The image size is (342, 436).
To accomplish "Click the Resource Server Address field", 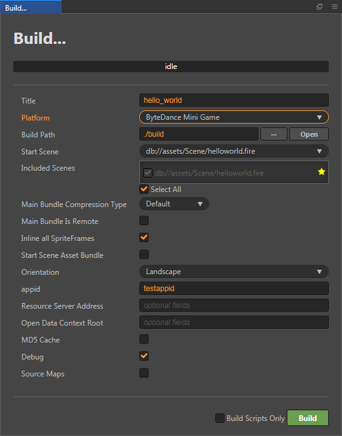I will pyautogui.click(x=234, y=306).
